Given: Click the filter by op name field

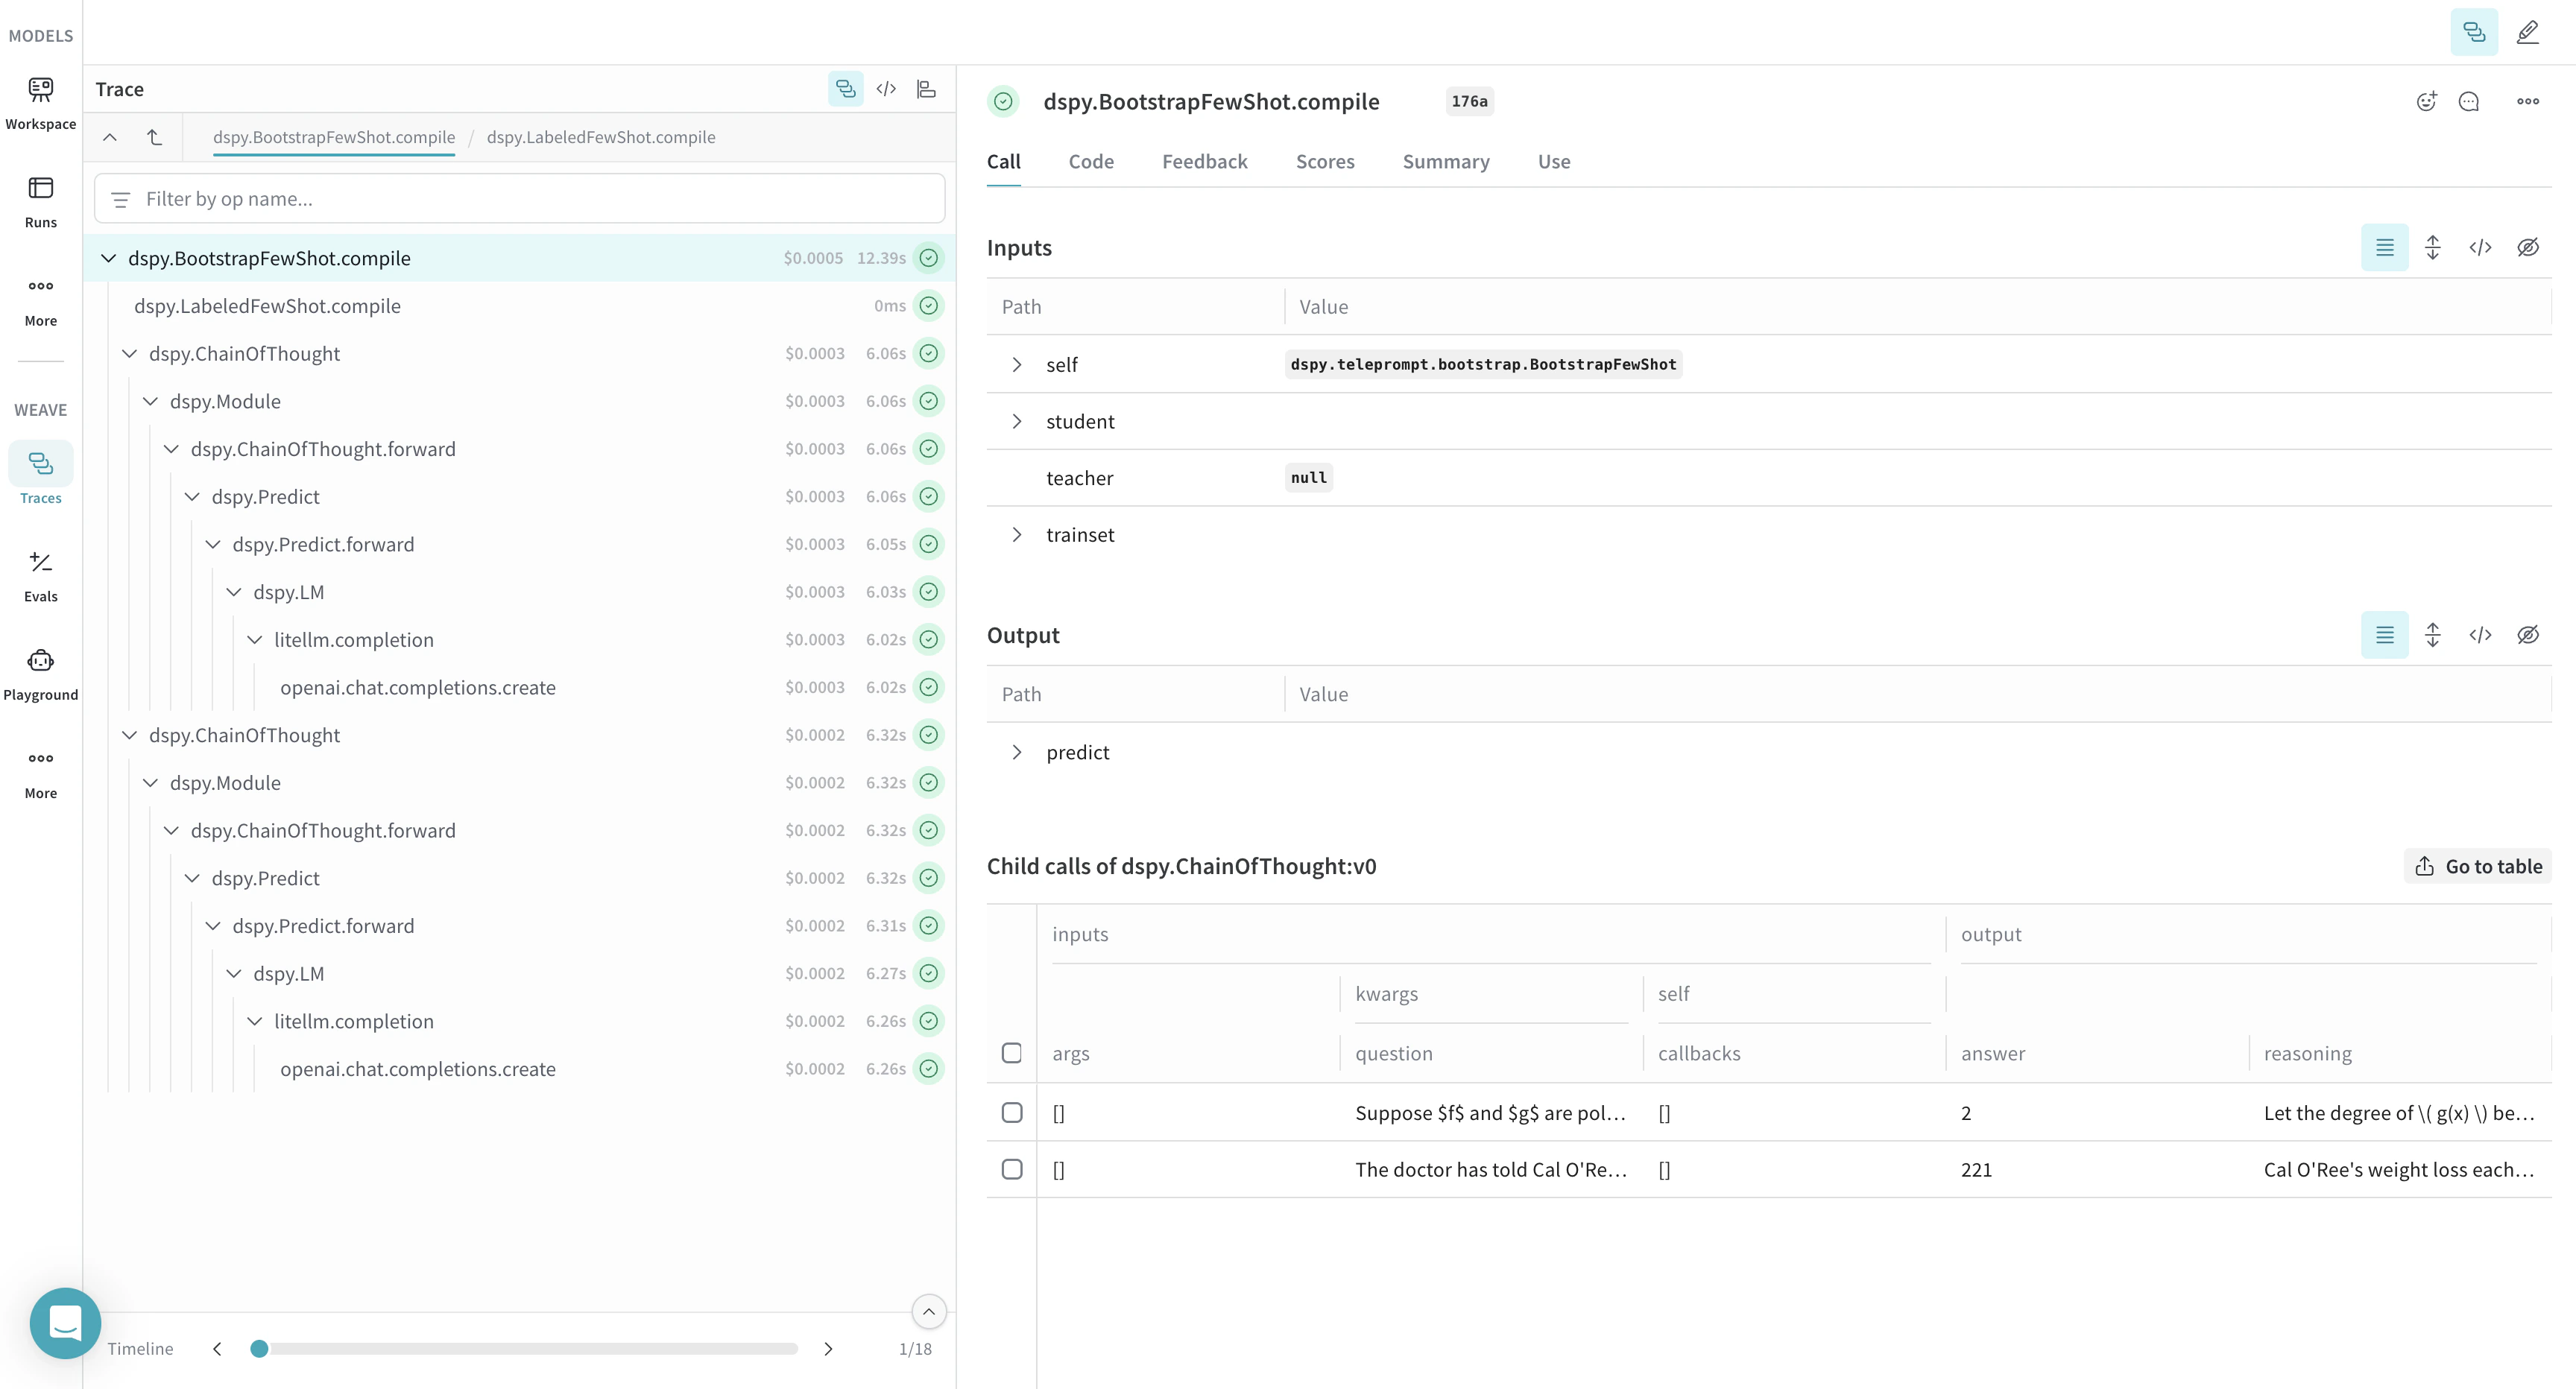Looking at the screenshot, I should 520,198.
